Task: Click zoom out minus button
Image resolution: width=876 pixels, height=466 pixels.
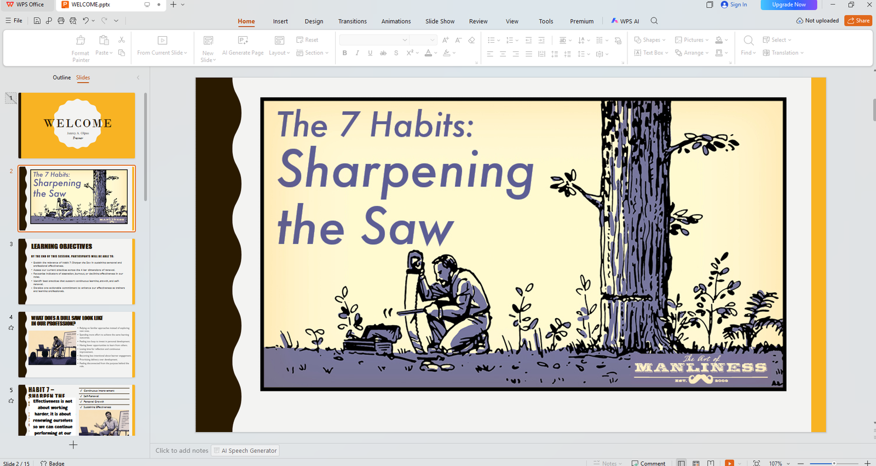Action: (800, 463)
